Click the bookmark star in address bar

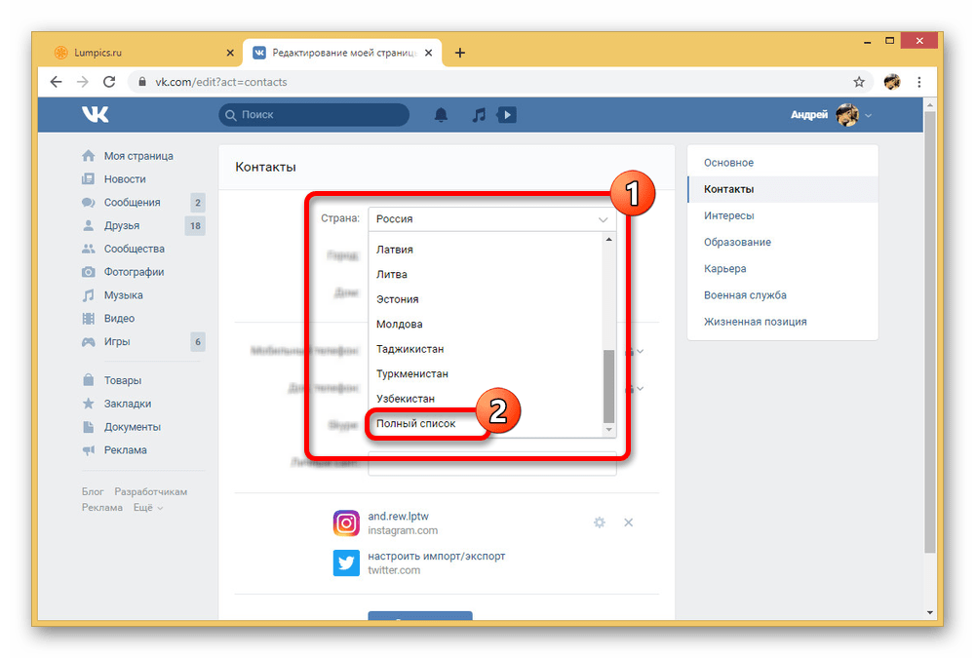coord(858,82)
